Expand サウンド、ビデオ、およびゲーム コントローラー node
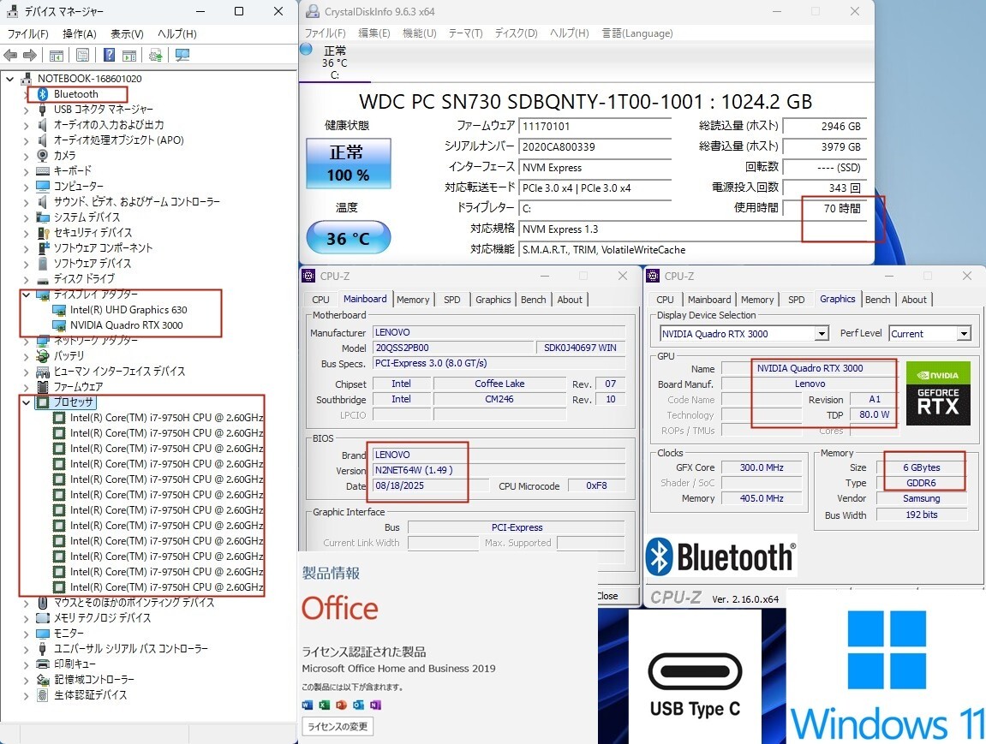 click(26, 202)
